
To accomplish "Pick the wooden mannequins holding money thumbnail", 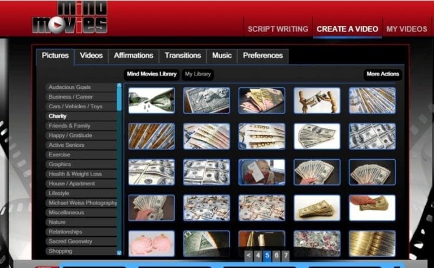I will click(x=317, y=101).
